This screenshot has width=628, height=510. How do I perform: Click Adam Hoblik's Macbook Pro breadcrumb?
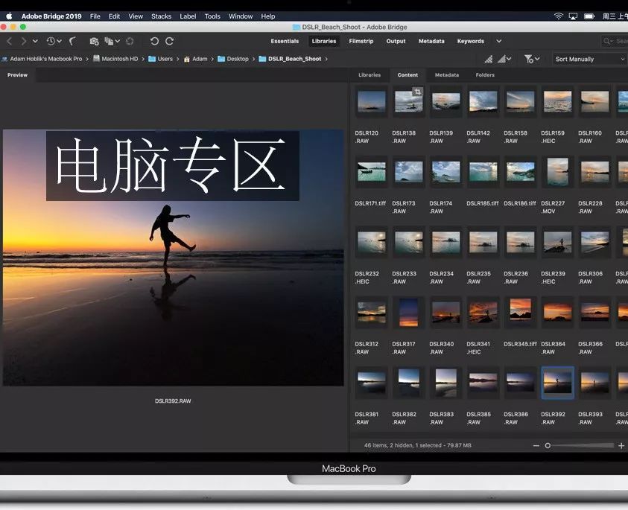(42, 59)
